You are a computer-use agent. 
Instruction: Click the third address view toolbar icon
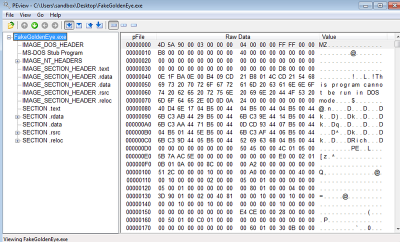89,25
